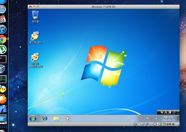Click the Show Desktop strip beside the clock

pyautogui.click(x=178, y=118)
